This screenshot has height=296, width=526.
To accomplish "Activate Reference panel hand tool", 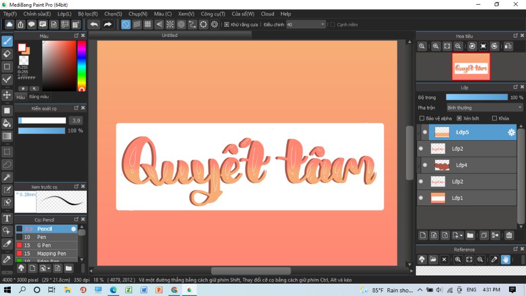I will point(505,259).
